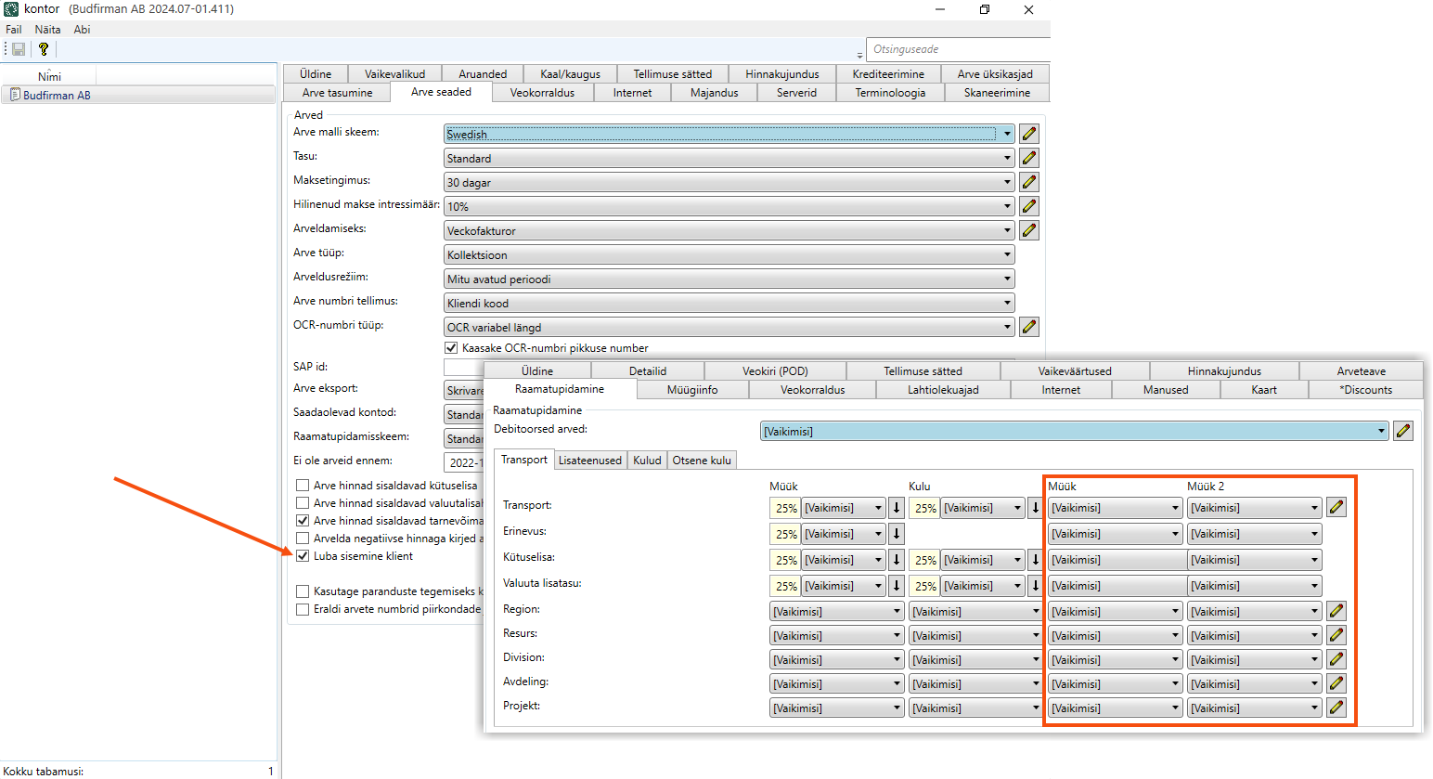This screenshot has height=779, width=1433.
Task: Click pencil icon beside OCR-numbri tüüp
Action: coord(1029,327)
